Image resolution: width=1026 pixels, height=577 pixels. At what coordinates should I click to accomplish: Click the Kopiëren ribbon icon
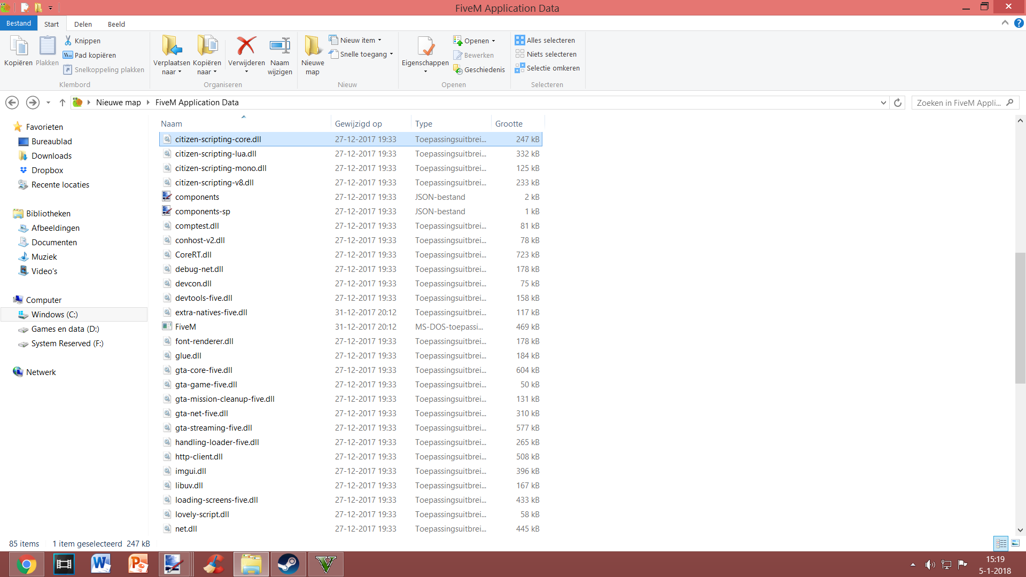pyautogui.click(x=19, y=46)
